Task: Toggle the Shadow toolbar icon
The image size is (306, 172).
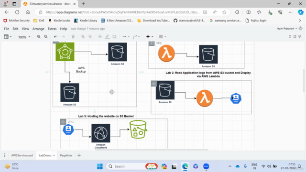Action: coord(114,37)
